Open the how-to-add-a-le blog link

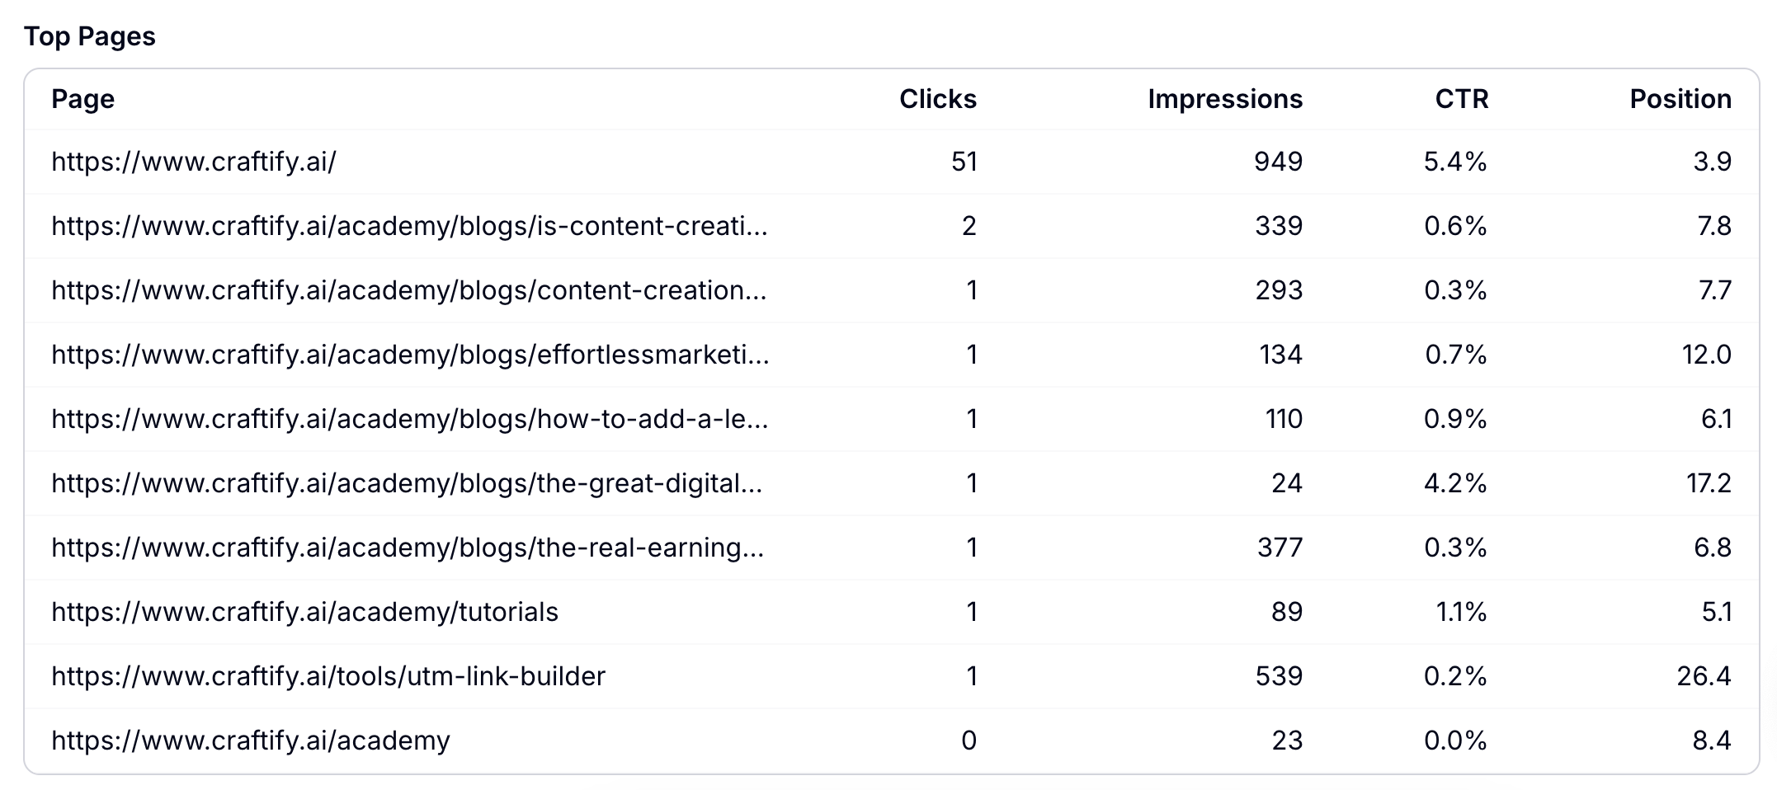(x=410, y=419)
